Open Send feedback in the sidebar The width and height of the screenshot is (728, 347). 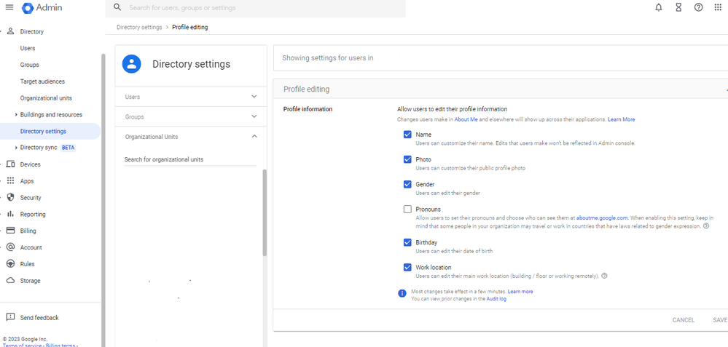[39, 318]
